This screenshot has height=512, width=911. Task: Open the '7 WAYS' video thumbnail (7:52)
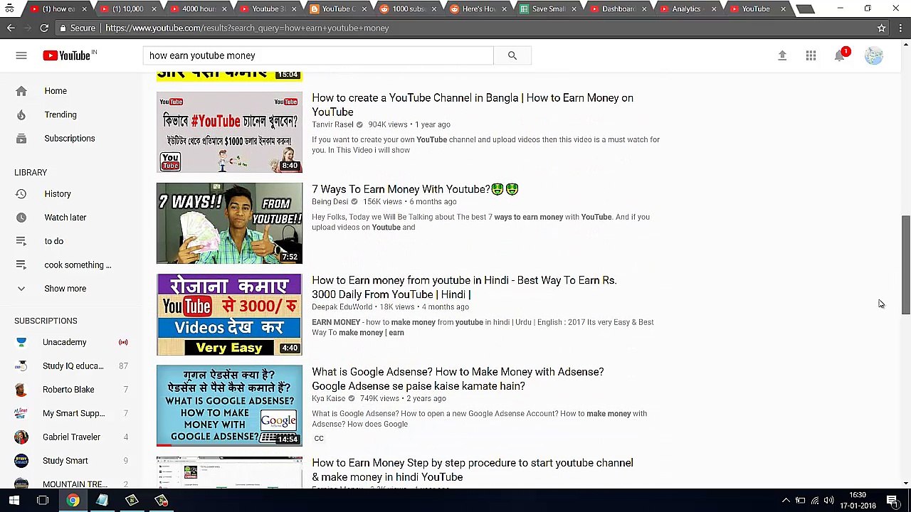(229, 223)
